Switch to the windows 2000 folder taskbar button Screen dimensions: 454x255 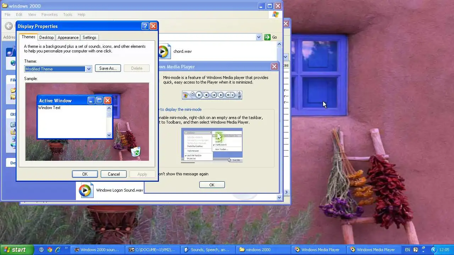click(x=263, y=250)
